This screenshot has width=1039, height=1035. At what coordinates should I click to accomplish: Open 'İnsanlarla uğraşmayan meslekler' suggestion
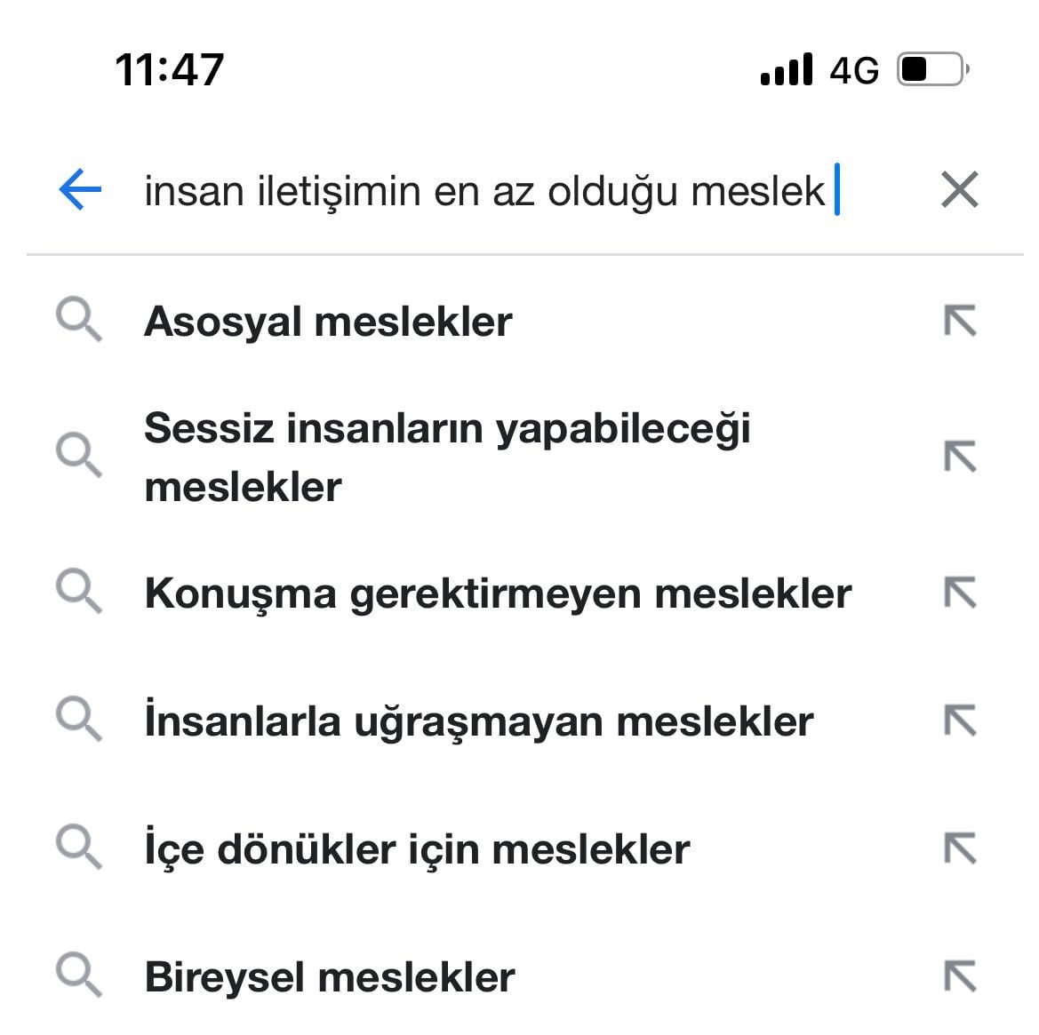478,721
